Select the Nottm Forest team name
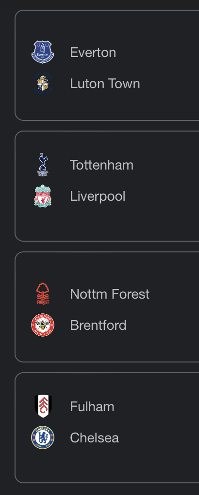 pos(110,294)
